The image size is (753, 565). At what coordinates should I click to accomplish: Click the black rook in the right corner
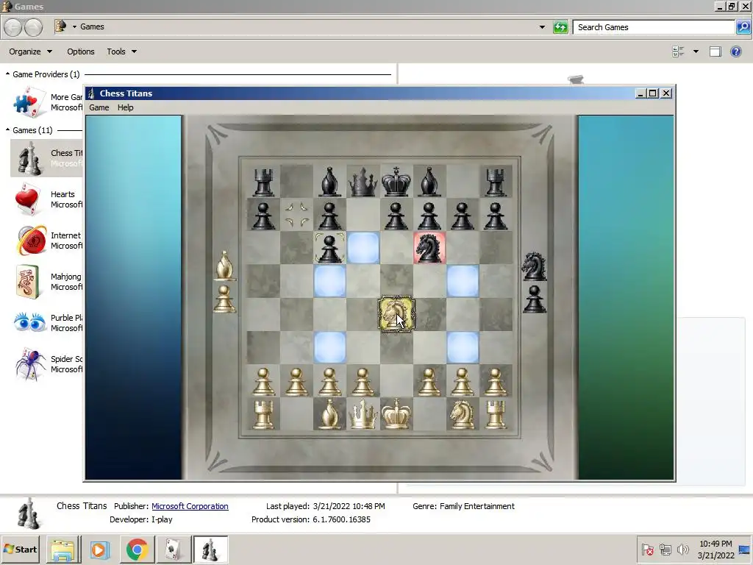496,182
